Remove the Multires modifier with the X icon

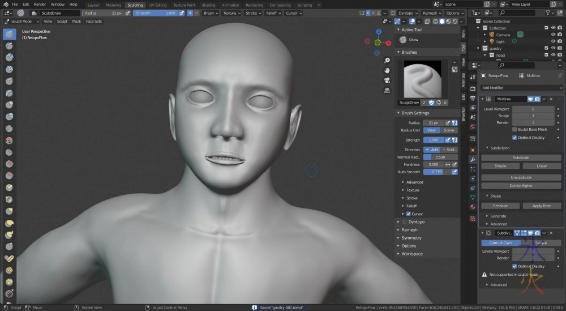click(551, 99)
